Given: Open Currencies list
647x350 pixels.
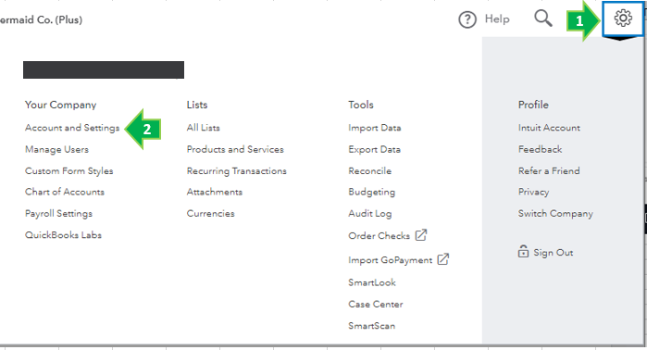Looking at the screenshot, I should (210, 213).
